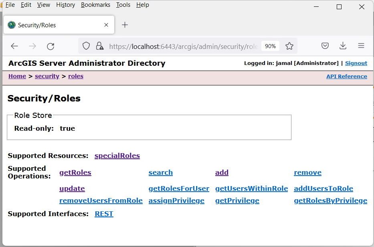Open a new browser tab
The height and width of the screenshot is (247, 374).
(x=125, y=25)
